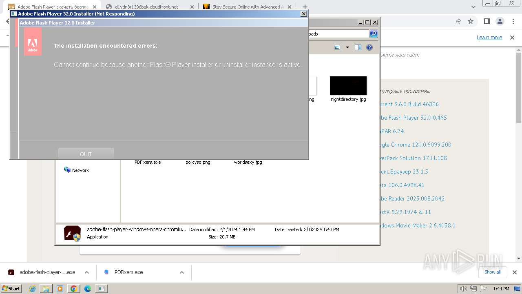Expand options for adobe-flash-player download

pyautogui.click(x=86, y=272)
